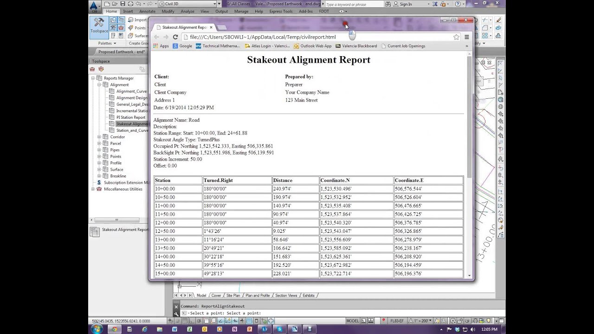Open Skype from the taskbar
The width and height of the screenshot is (594, 334).
(279, 329)
